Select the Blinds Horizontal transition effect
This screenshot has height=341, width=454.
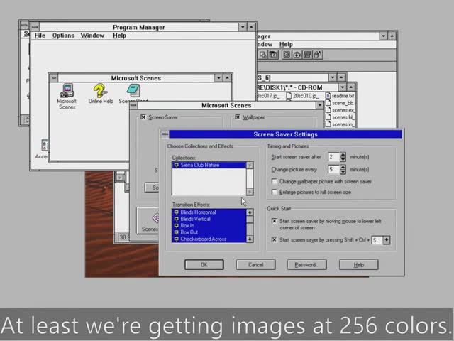tap(209, 212)
